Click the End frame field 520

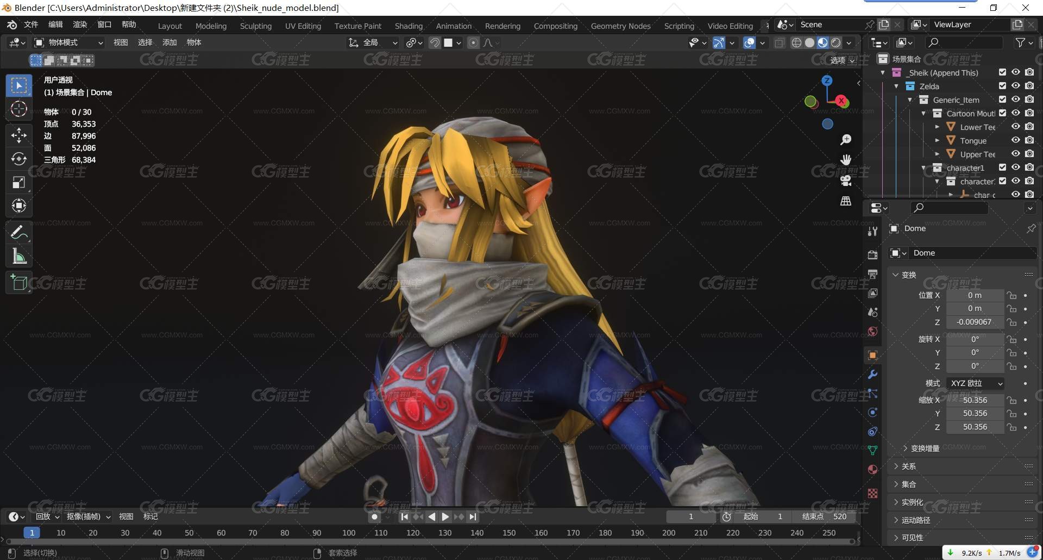825,517
